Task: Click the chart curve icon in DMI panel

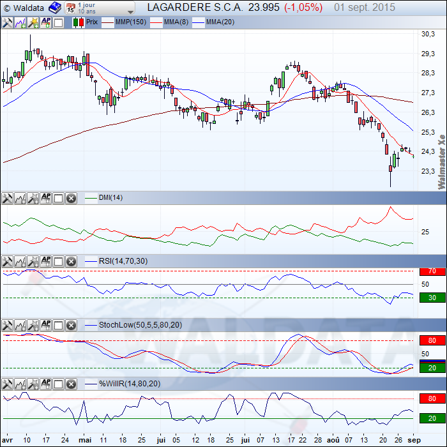Action: (x=20, y=198)
